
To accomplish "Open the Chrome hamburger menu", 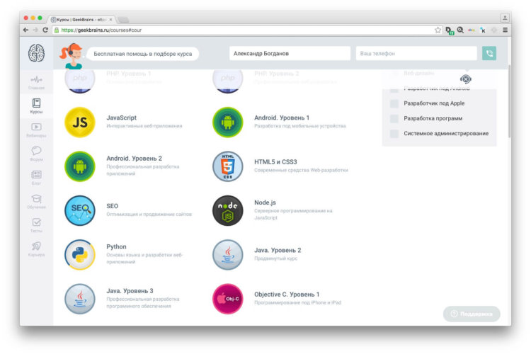I will click(x=505, y=30).
